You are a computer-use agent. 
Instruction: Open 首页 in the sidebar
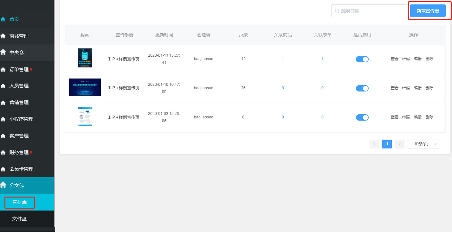[27, 19]
